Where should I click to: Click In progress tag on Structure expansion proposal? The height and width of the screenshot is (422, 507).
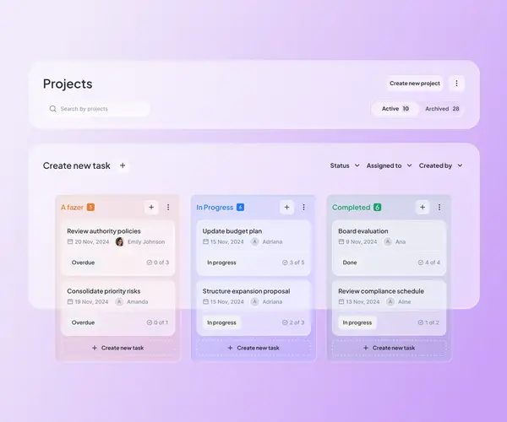221,322
